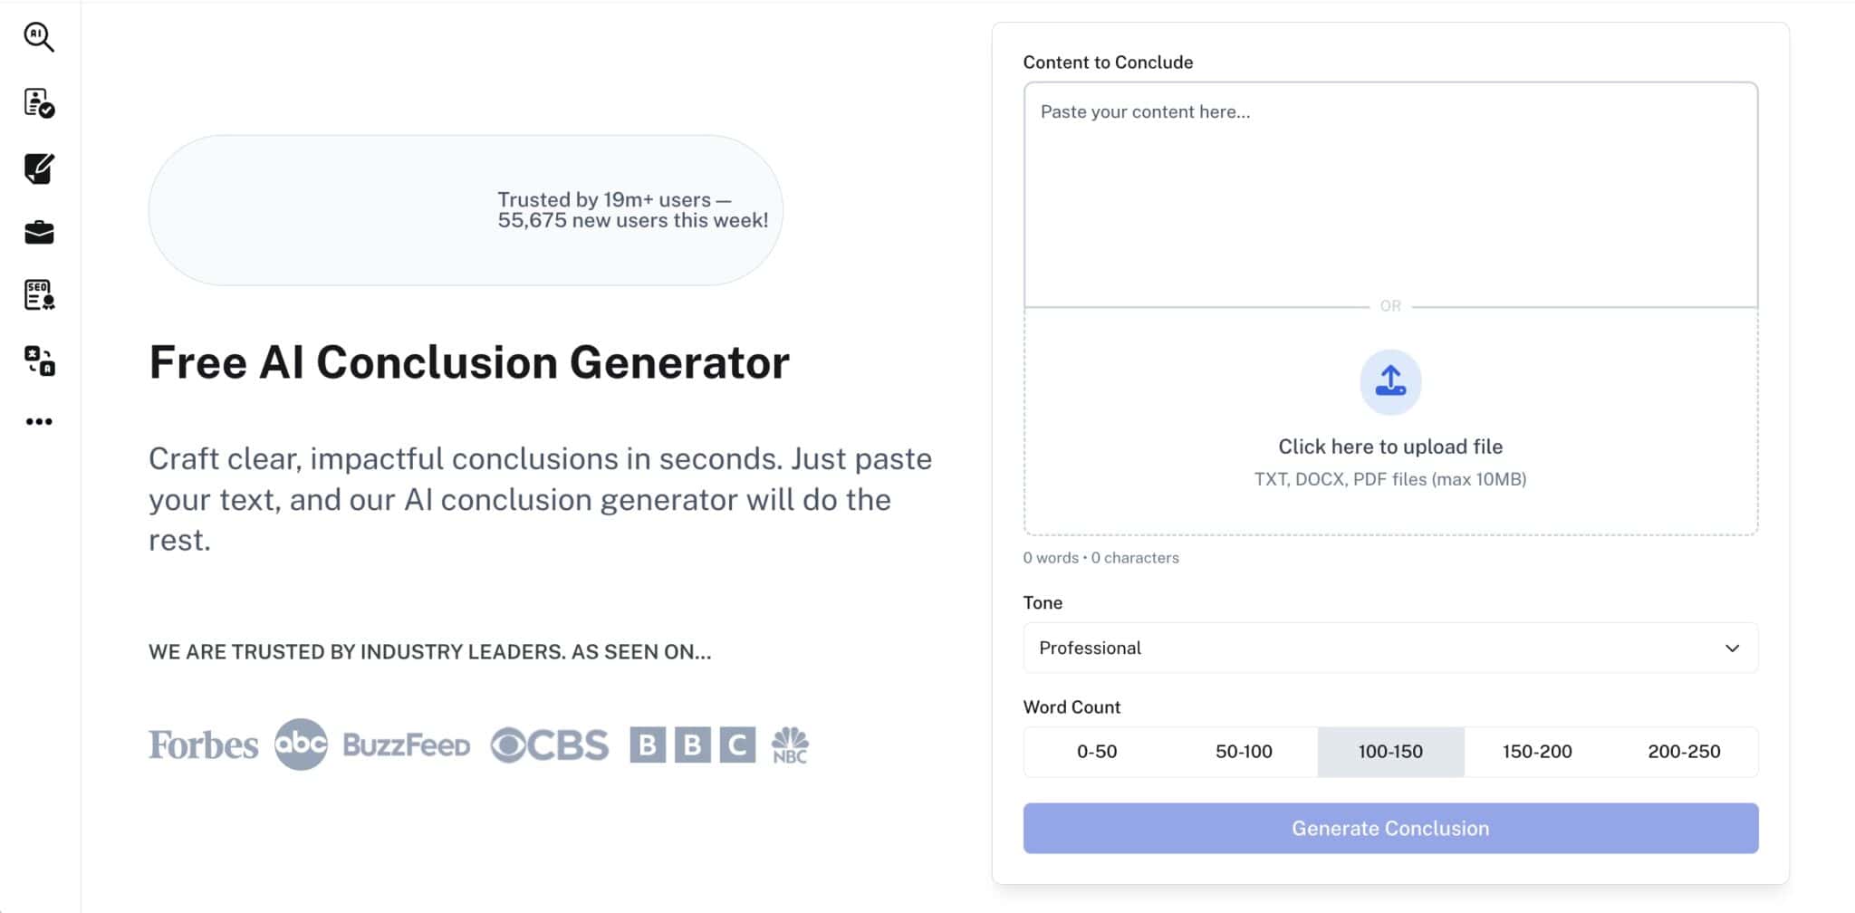Open the writing tool from the sidebar

[x=38, y=168]
